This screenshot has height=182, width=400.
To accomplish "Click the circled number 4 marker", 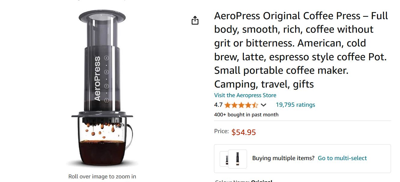I will (x=106, y=58).
